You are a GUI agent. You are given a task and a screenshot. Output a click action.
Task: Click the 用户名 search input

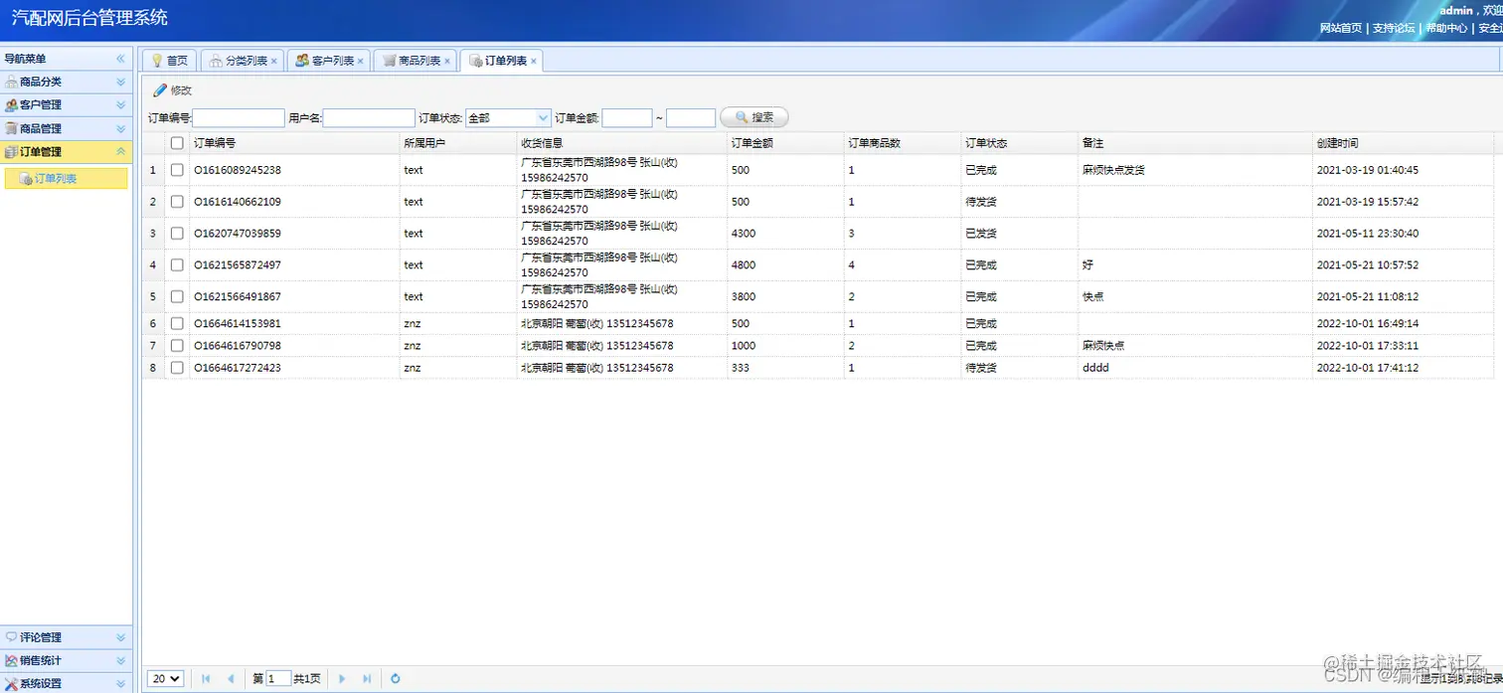tap(369, 118)
